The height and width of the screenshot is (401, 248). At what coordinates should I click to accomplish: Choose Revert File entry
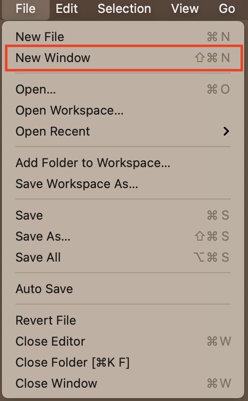tap(123, 320)
